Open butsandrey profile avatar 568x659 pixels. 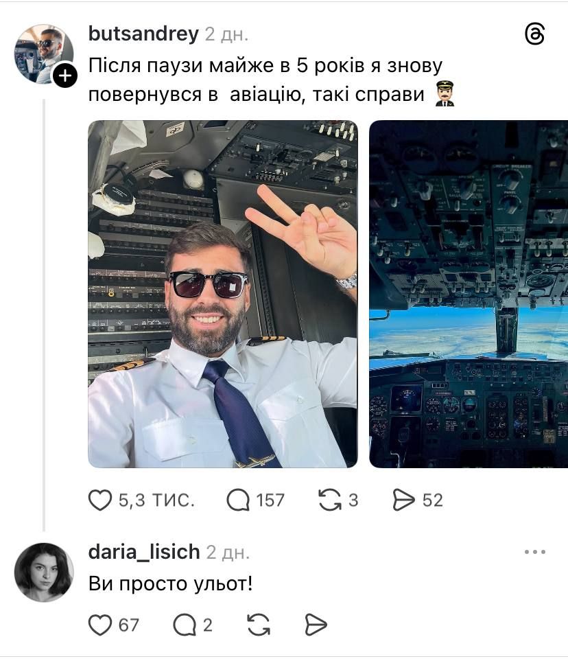click(x=44, y=54)
